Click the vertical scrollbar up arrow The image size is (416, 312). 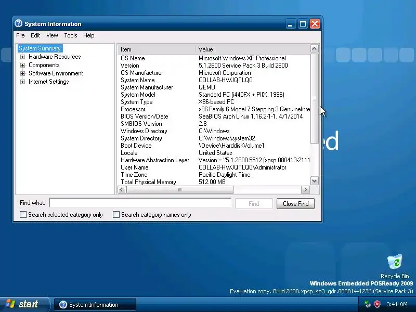pos(315,48)
